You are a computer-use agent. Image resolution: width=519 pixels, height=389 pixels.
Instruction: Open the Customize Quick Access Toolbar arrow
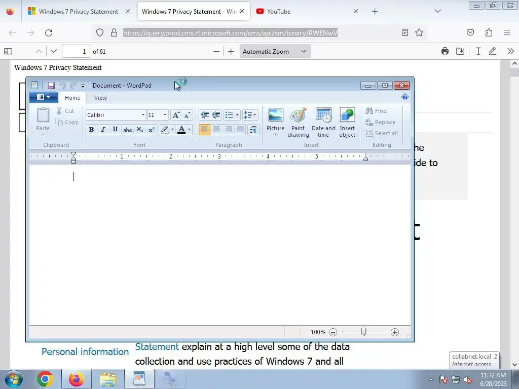coord(83,86)
